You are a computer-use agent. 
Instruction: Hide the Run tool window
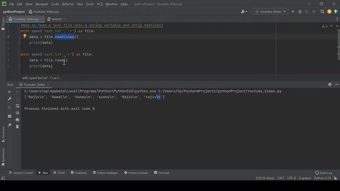click(337, 84)
